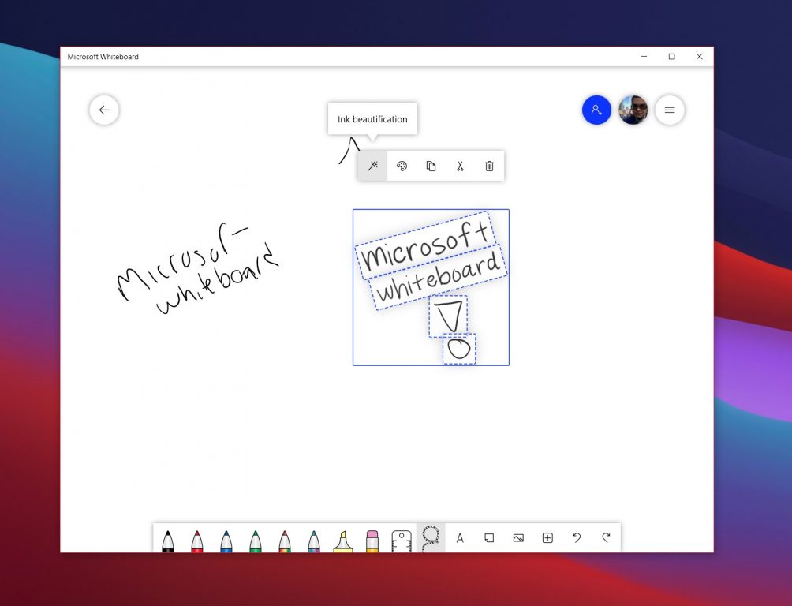Toggle the lasso select tool
Image resolution: width=792 pixels, height=606 pixels.
tap(431, 538)
